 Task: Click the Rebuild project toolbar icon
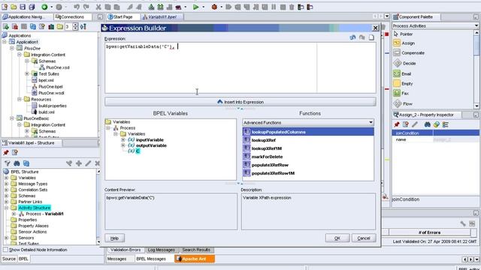click(x=160, y=7)
